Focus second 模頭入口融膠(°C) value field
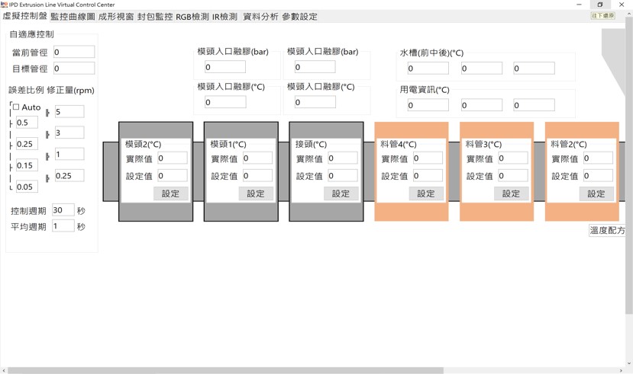 tap(315, 102)
